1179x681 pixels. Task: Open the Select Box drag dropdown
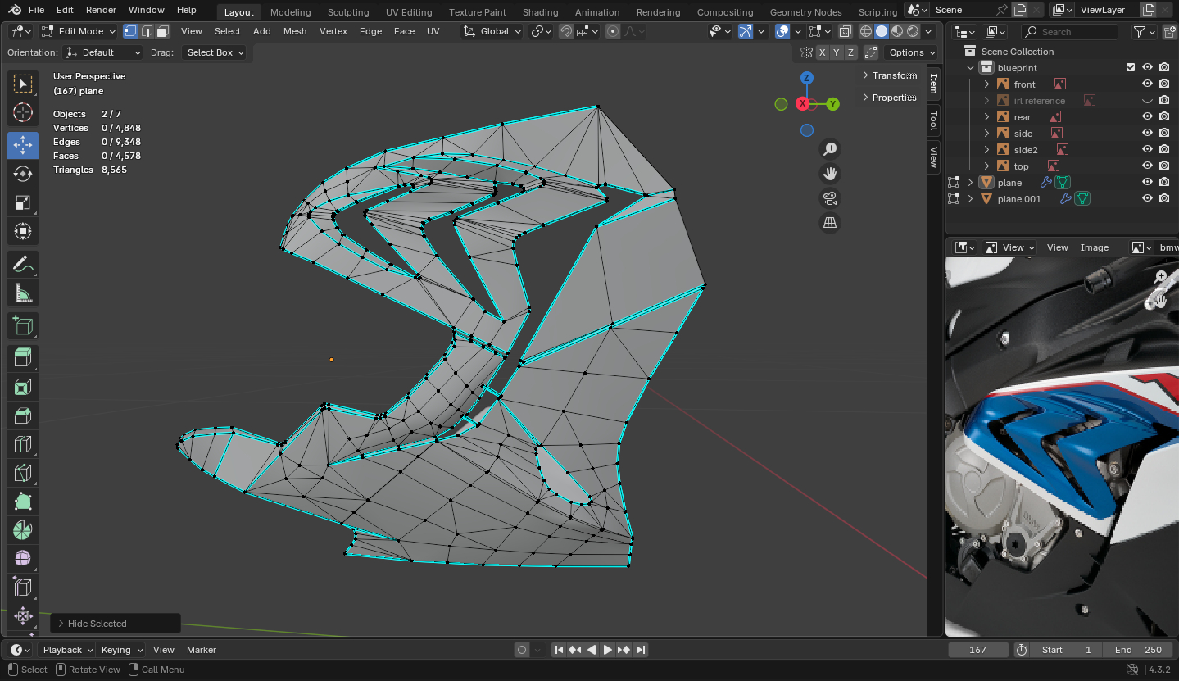pyautogui.click(x=215, y=52)
